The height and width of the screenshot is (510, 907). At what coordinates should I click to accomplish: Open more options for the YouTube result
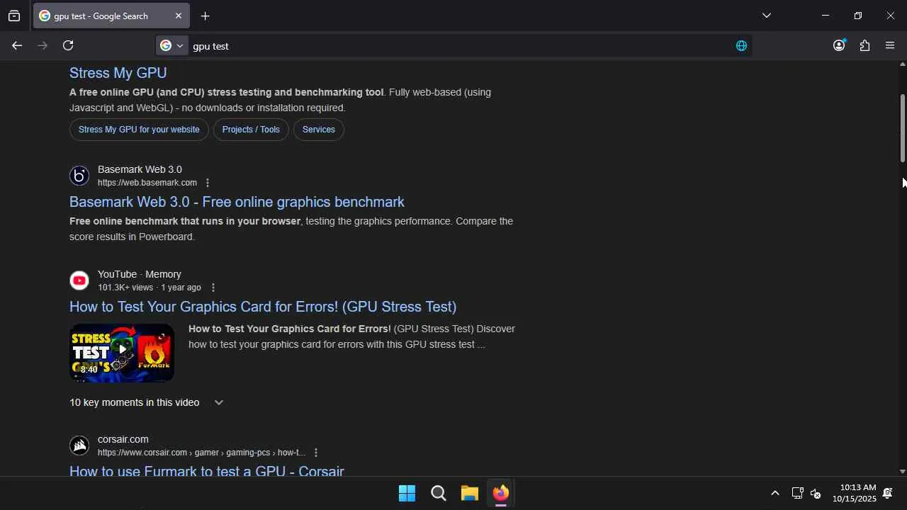[x=213, y=288]
